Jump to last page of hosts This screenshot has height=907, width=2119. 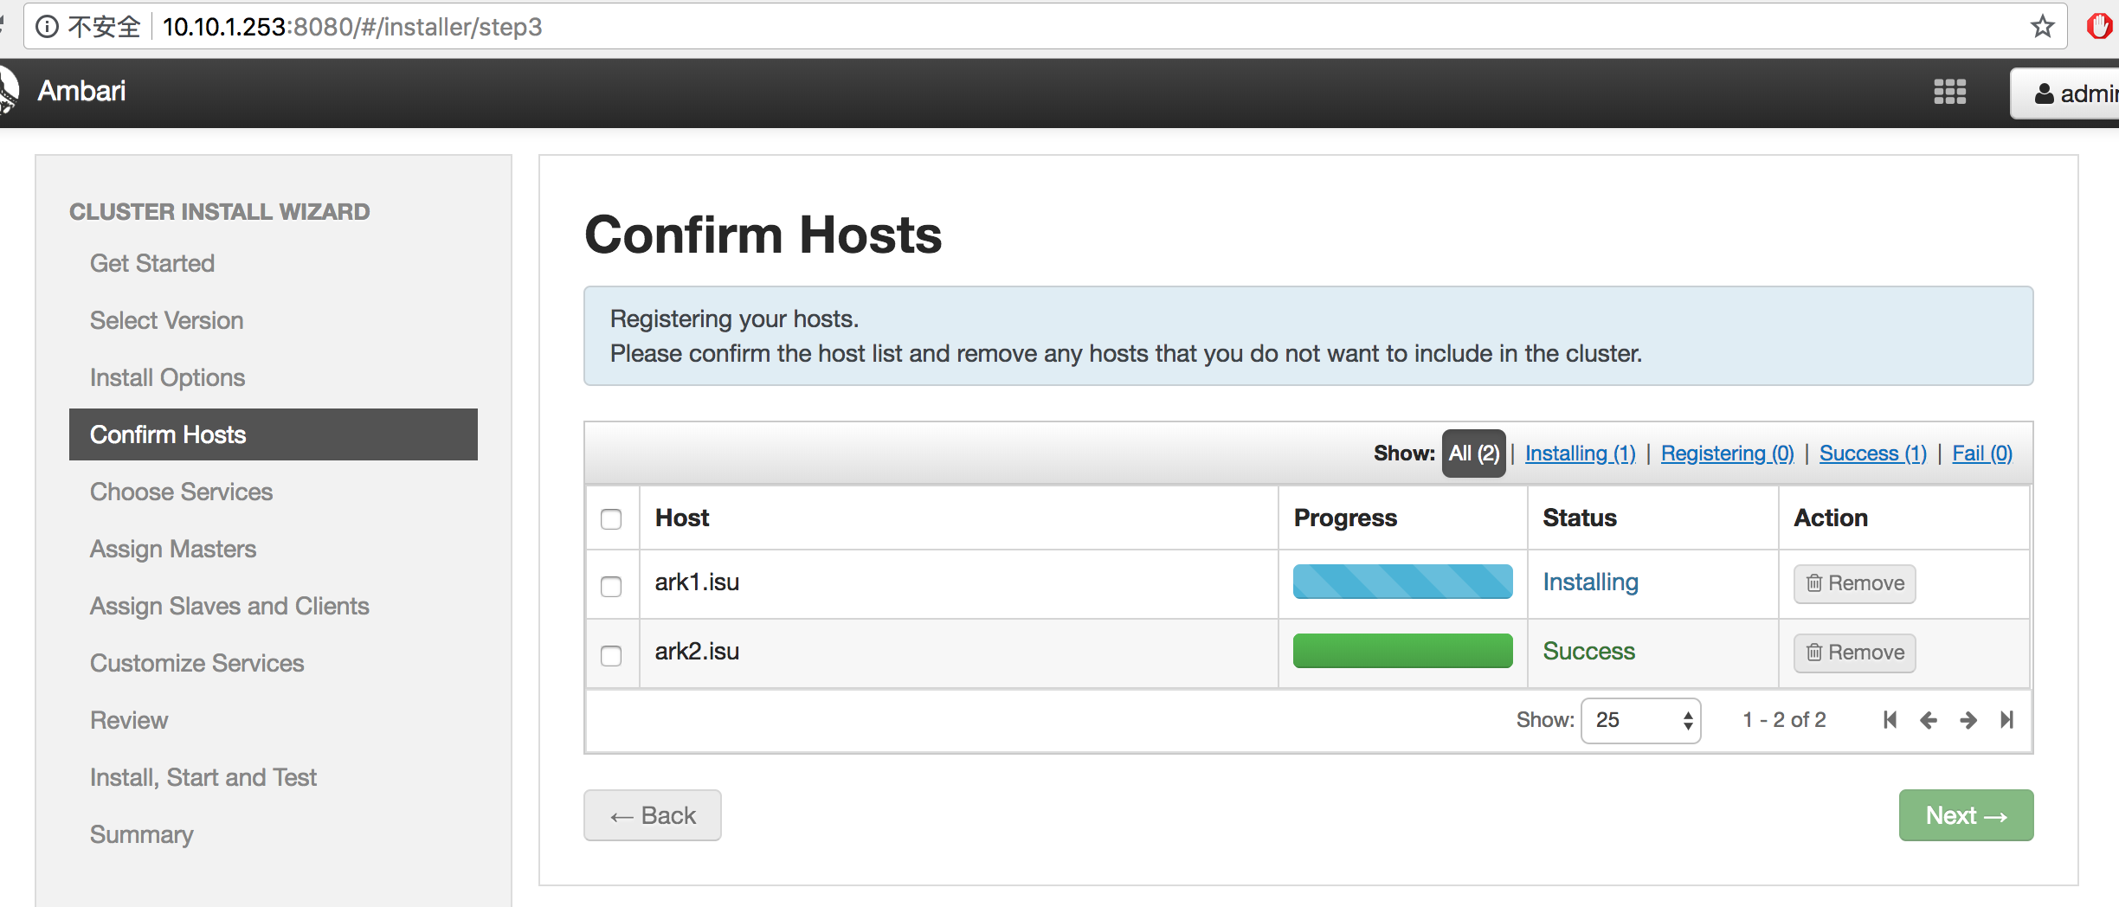(x=2007, y=720)
